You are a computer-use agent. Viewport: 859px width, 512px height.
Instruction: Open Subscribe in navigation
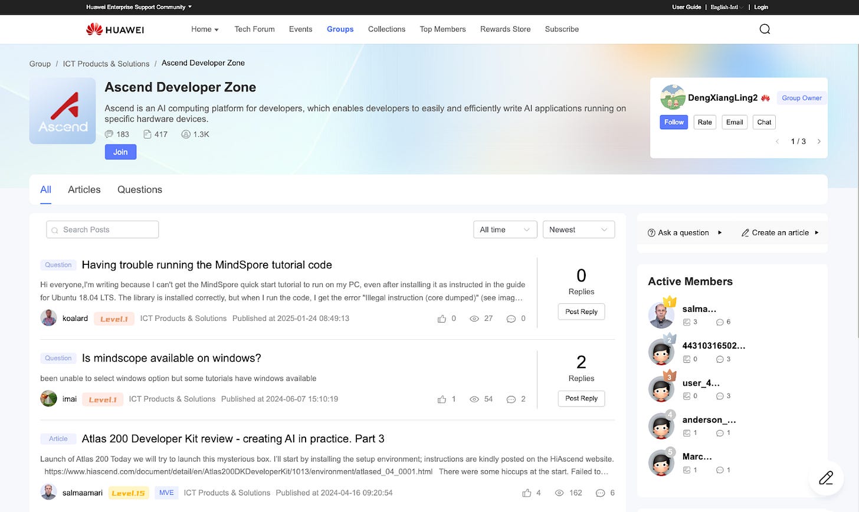(x=562, y=29)
